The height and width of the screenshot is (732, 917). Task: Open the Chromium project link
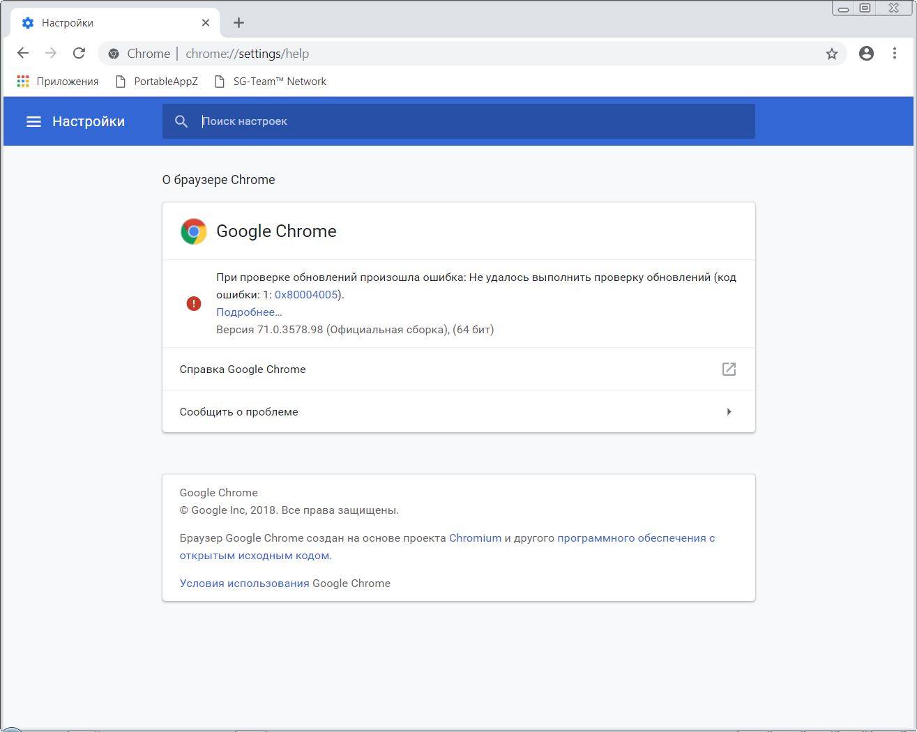(x=475, y=538)
